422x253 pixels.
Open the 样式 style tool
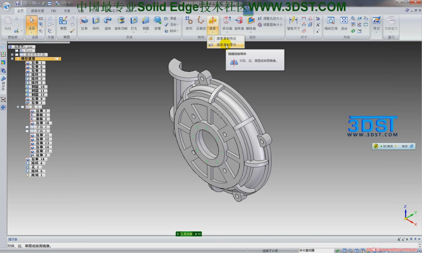376,23
